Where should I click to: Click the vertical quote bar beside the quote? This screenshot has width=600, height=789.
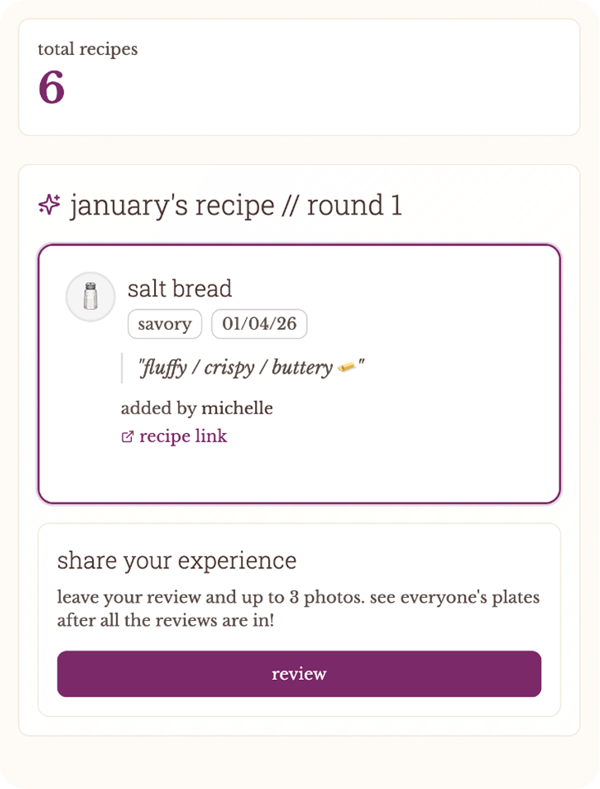(x=122, y=368)
